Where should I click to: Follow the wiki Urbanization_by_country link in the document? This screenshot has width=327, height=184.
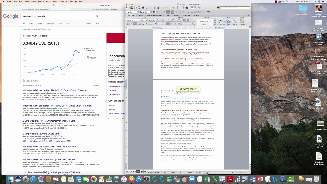pos(177,93)
